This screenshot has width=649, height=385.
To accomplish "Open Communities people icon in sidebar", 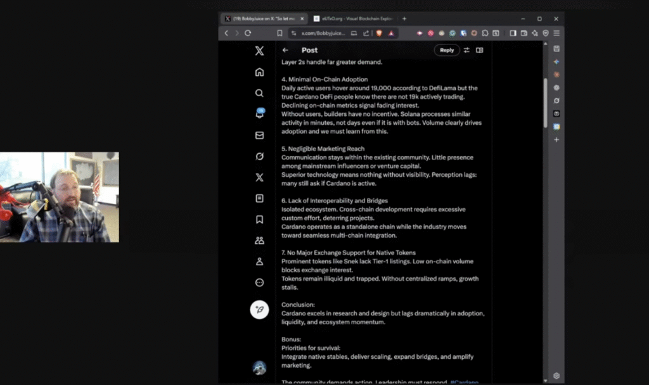I will tap(259, 240).
